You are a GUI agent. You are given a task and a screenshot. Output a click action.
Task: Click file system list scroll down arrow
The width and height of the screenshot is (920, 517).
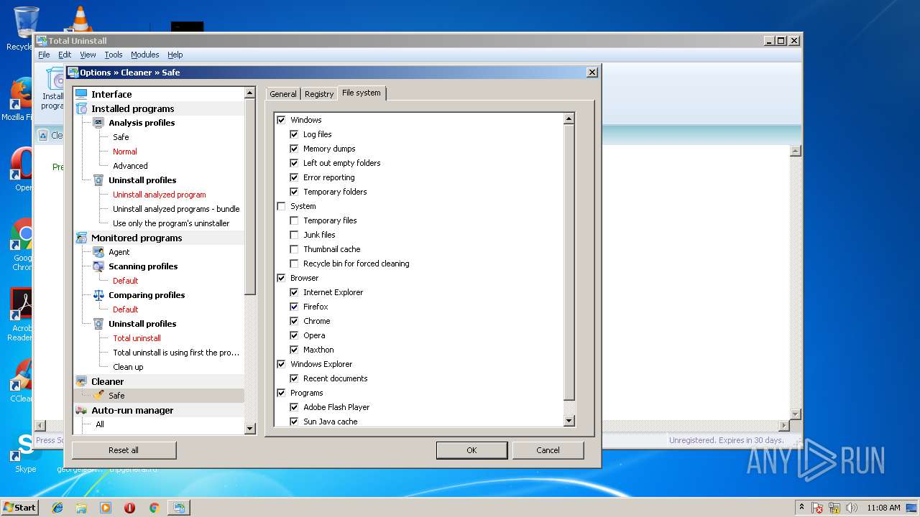569,421
